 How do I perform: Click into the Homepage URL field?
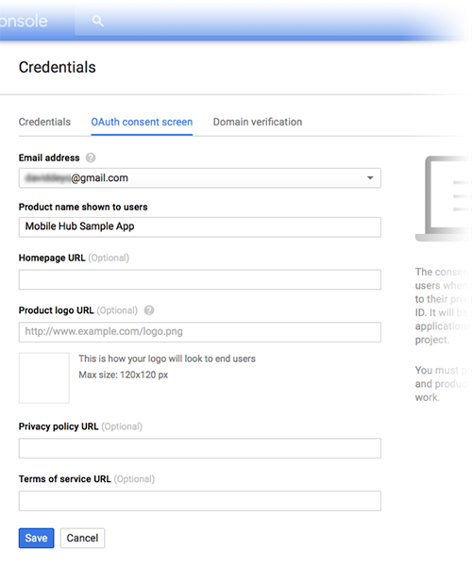pyautogui.click(x=200, y=279)
